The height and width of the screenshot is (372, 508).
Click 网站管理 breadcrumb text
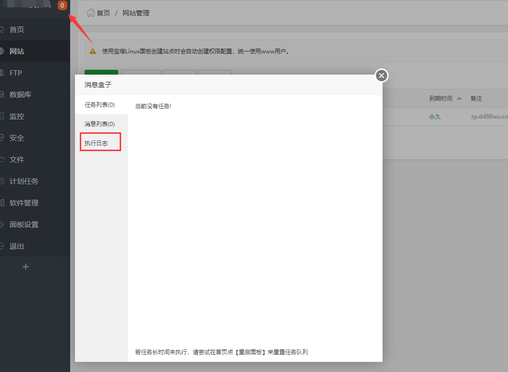136,13
